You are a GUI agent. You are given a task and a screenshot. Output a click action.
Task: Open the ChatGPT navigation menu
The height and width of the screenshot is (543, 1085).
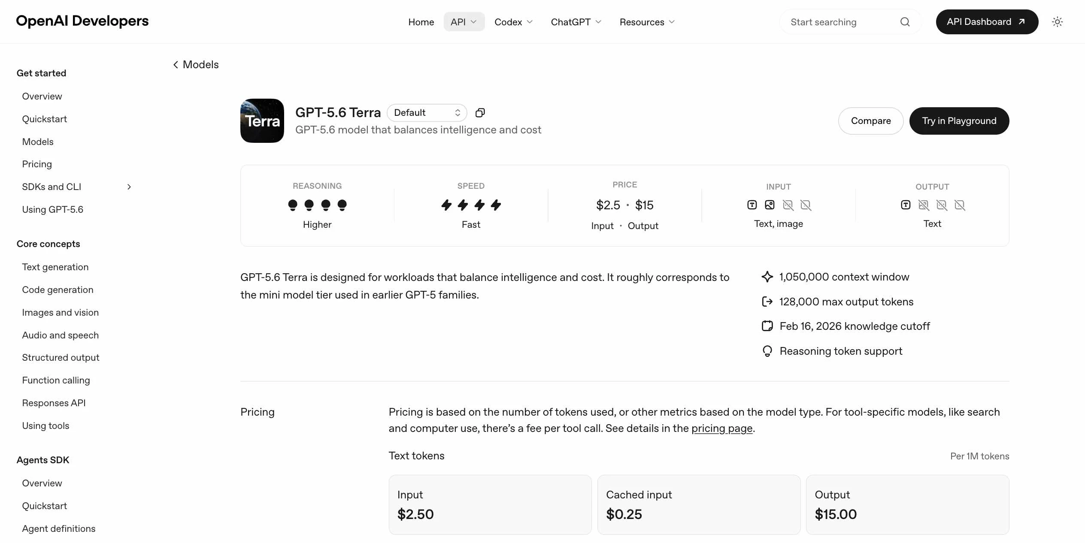[576, 22]
